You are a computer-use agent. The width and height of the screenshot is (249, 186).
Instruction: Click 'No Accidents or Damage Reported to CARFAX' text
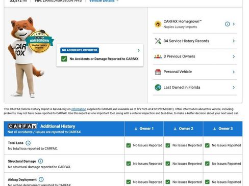click(104, 59)
